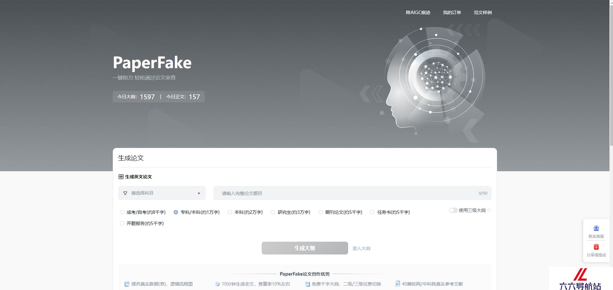Click the 分享得提成 red envelope icon
Viewport: 613px width, 290px height.
tap(596, 247)
